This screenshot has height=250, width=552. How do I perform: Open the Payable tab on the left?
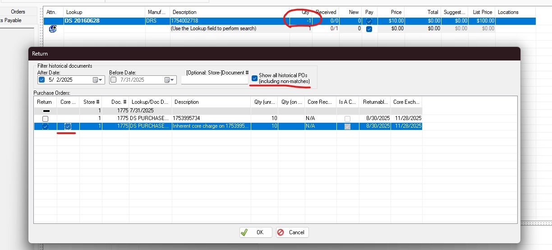coord(13,20)
